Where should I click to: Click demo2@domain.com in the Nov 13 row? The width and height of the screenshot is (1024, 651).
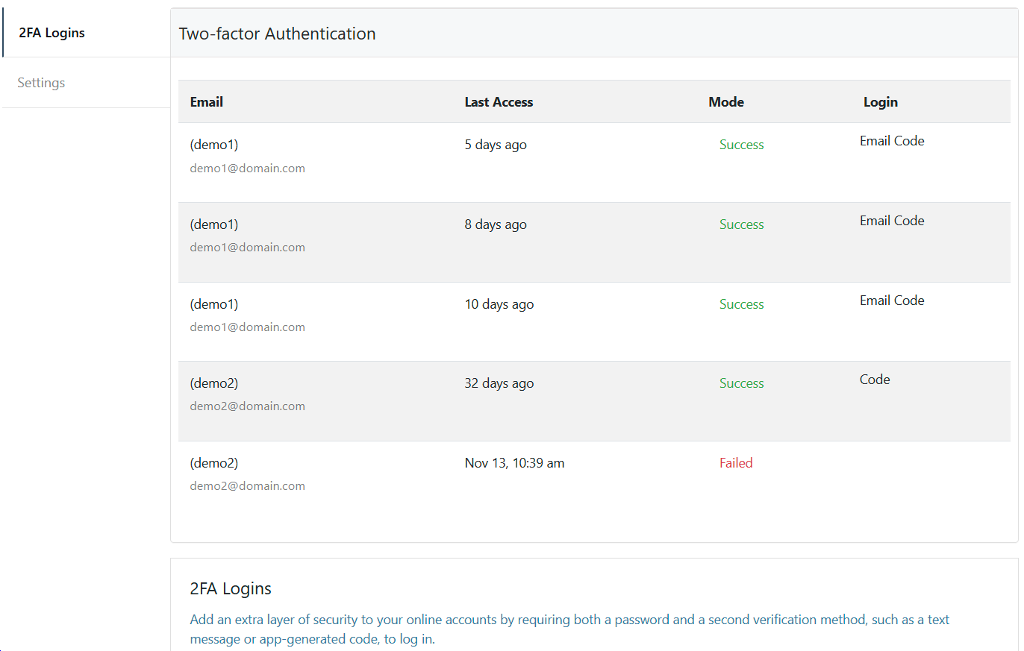(x=247, y=485)
